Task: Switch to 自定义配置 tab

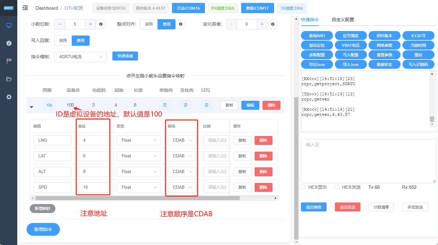Action: tap(343, 20)
